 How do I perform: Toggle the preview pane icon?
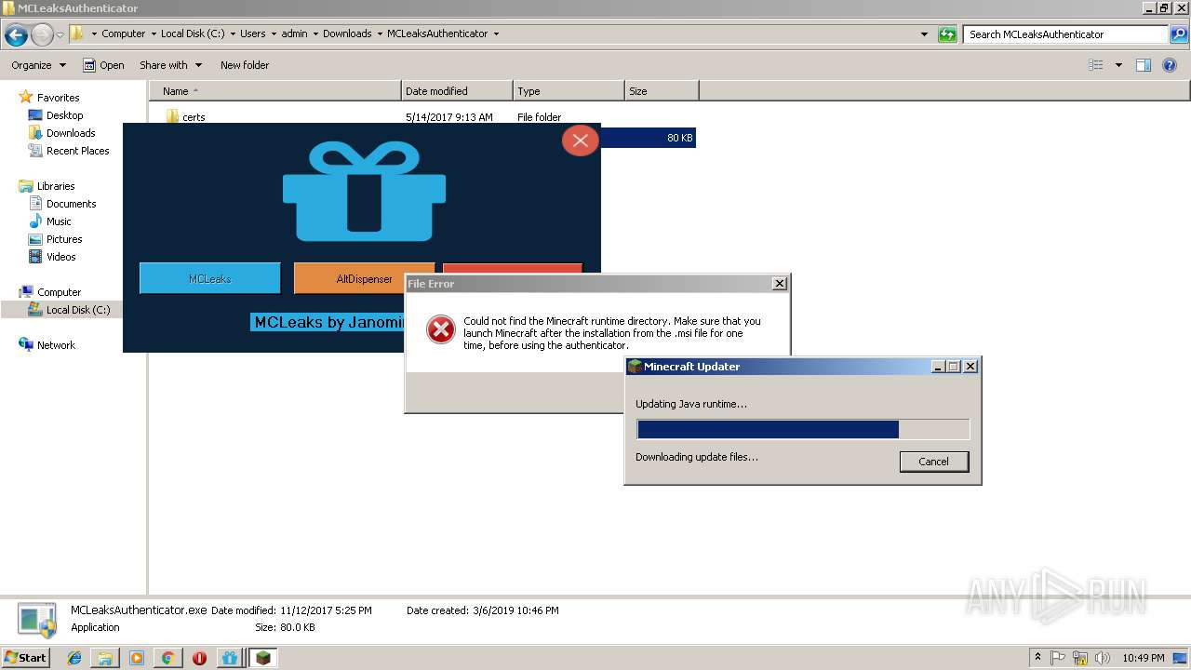pos(1144,65)
